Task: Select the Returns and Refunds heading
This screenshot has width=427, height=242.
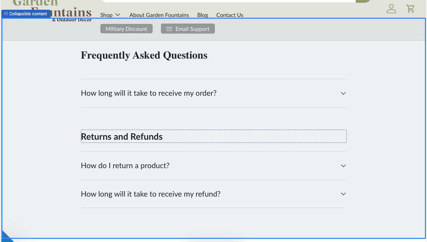Action: (122, 137)
